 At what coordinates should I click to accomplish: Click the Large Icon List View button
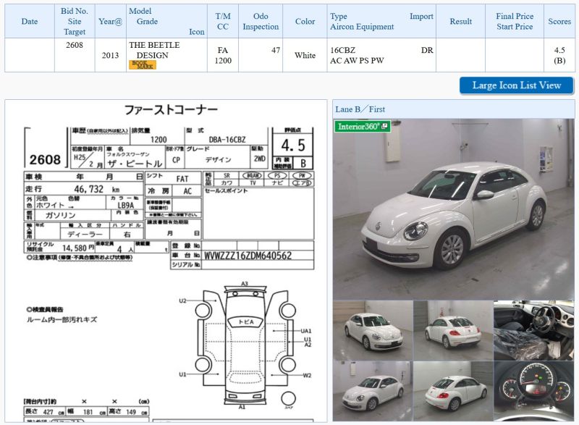click(516, 85)
